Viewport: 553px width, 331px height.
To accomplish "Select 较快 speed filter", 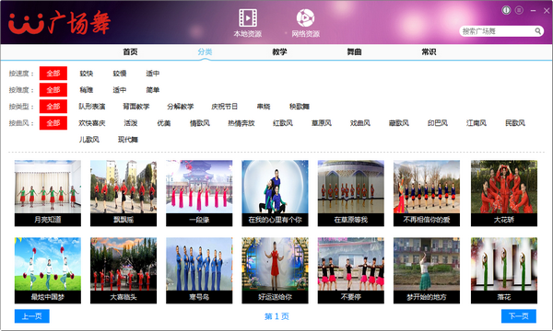I will (x=87, y=74).
